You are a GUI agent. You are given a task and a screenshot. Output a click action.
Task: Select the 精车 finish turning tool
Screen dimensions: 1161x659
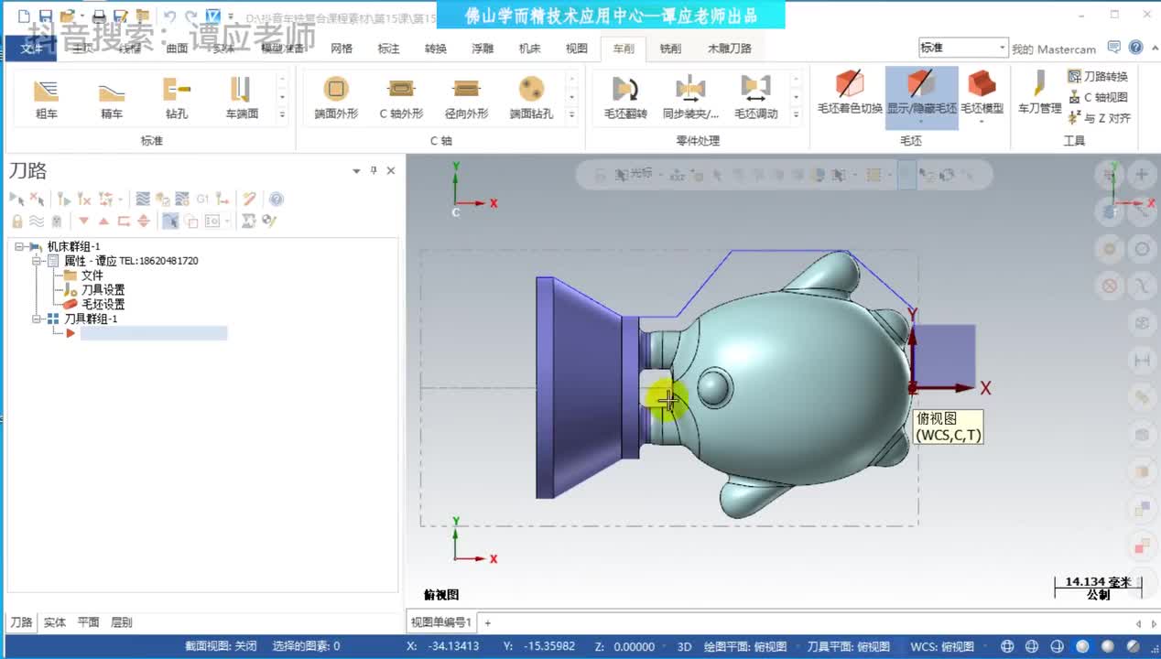(112, 98)
